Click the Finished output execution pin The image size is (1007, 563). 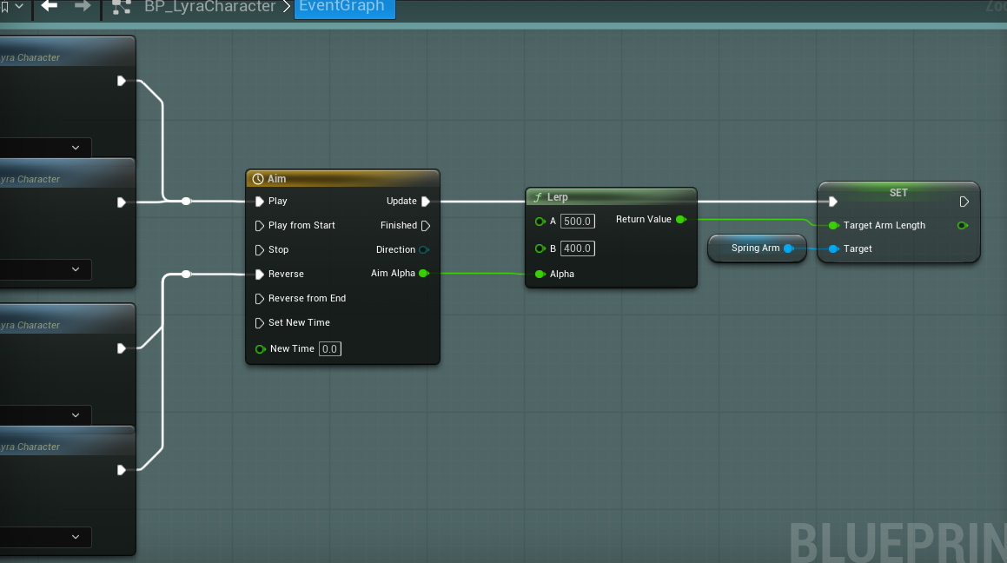coord(425,226)
